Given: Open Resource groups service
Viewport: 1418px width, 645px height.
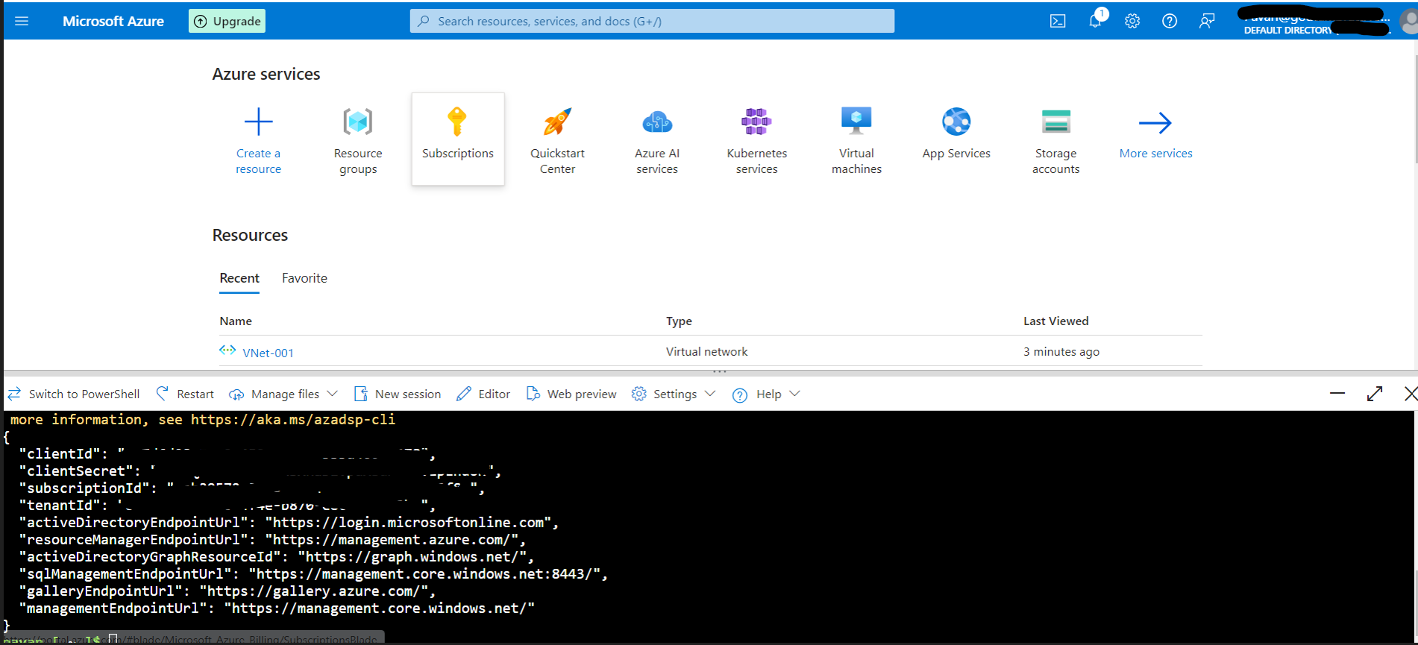Looking at the screenshot, I should tap(358, 139).
